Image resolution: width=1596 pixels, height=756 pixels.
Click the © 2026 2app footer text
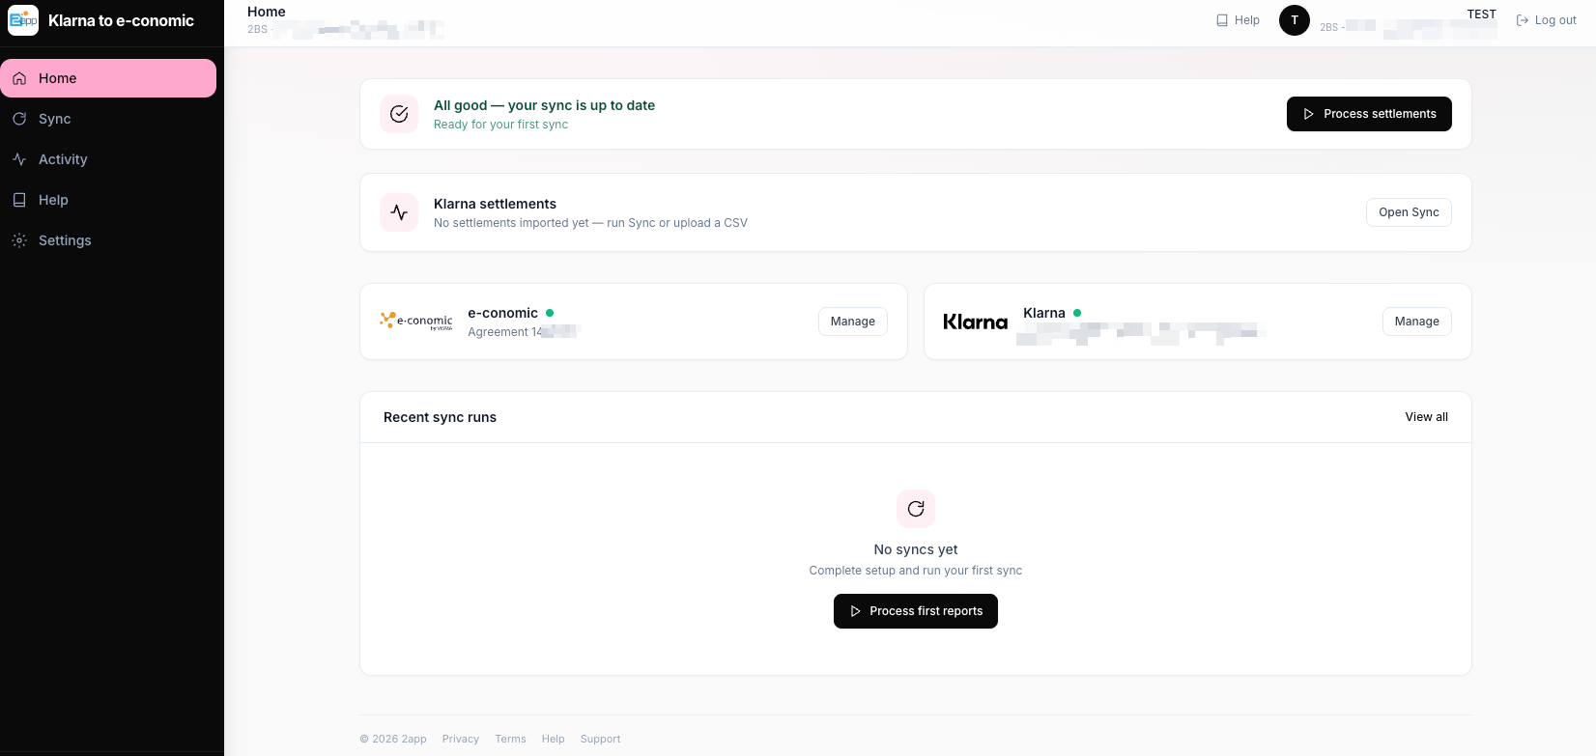click(393, 740)
